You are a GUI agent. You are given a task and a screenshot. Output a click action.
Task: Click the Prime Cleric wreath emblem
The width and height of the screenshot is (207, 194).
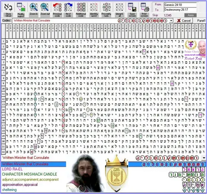coord(191,45)
